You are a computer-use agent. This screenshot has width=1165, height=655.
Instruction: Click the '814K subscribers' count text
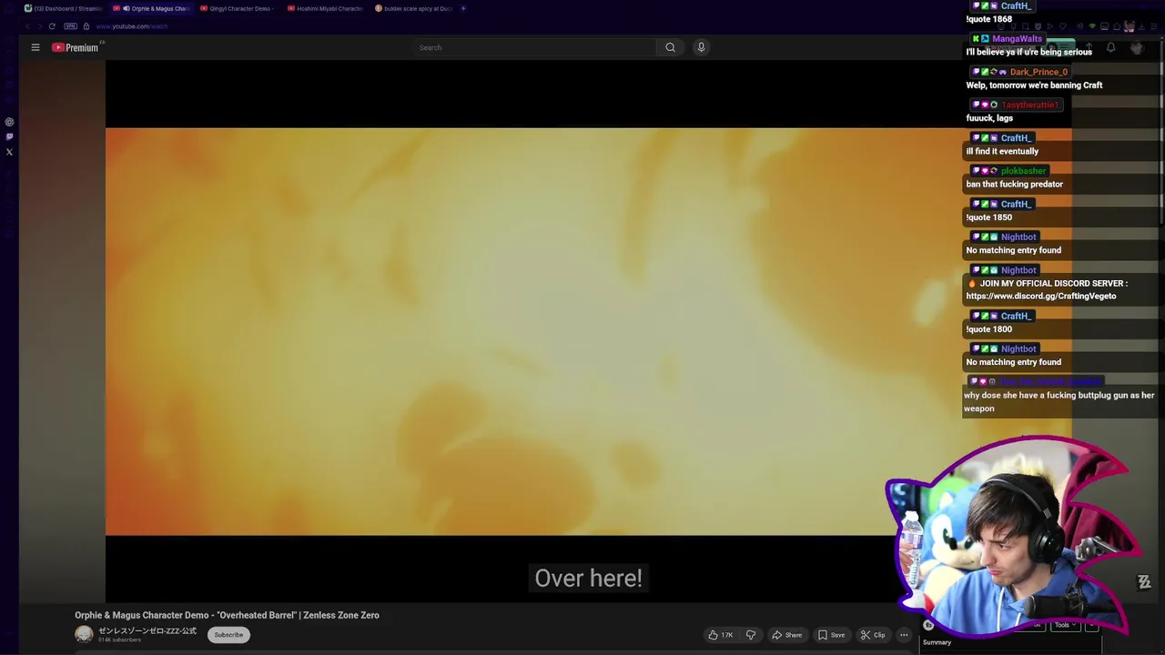(119, 640)
